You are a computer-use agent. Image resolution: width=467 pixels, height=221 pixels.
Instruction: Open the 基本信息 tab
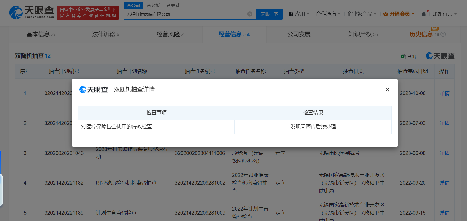[41, 34]
